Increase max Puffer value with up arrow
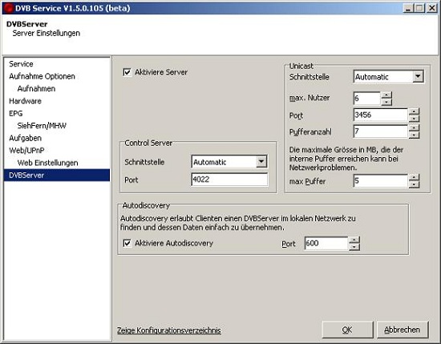This screenshot has height=344, width=441. pos(414,177)
